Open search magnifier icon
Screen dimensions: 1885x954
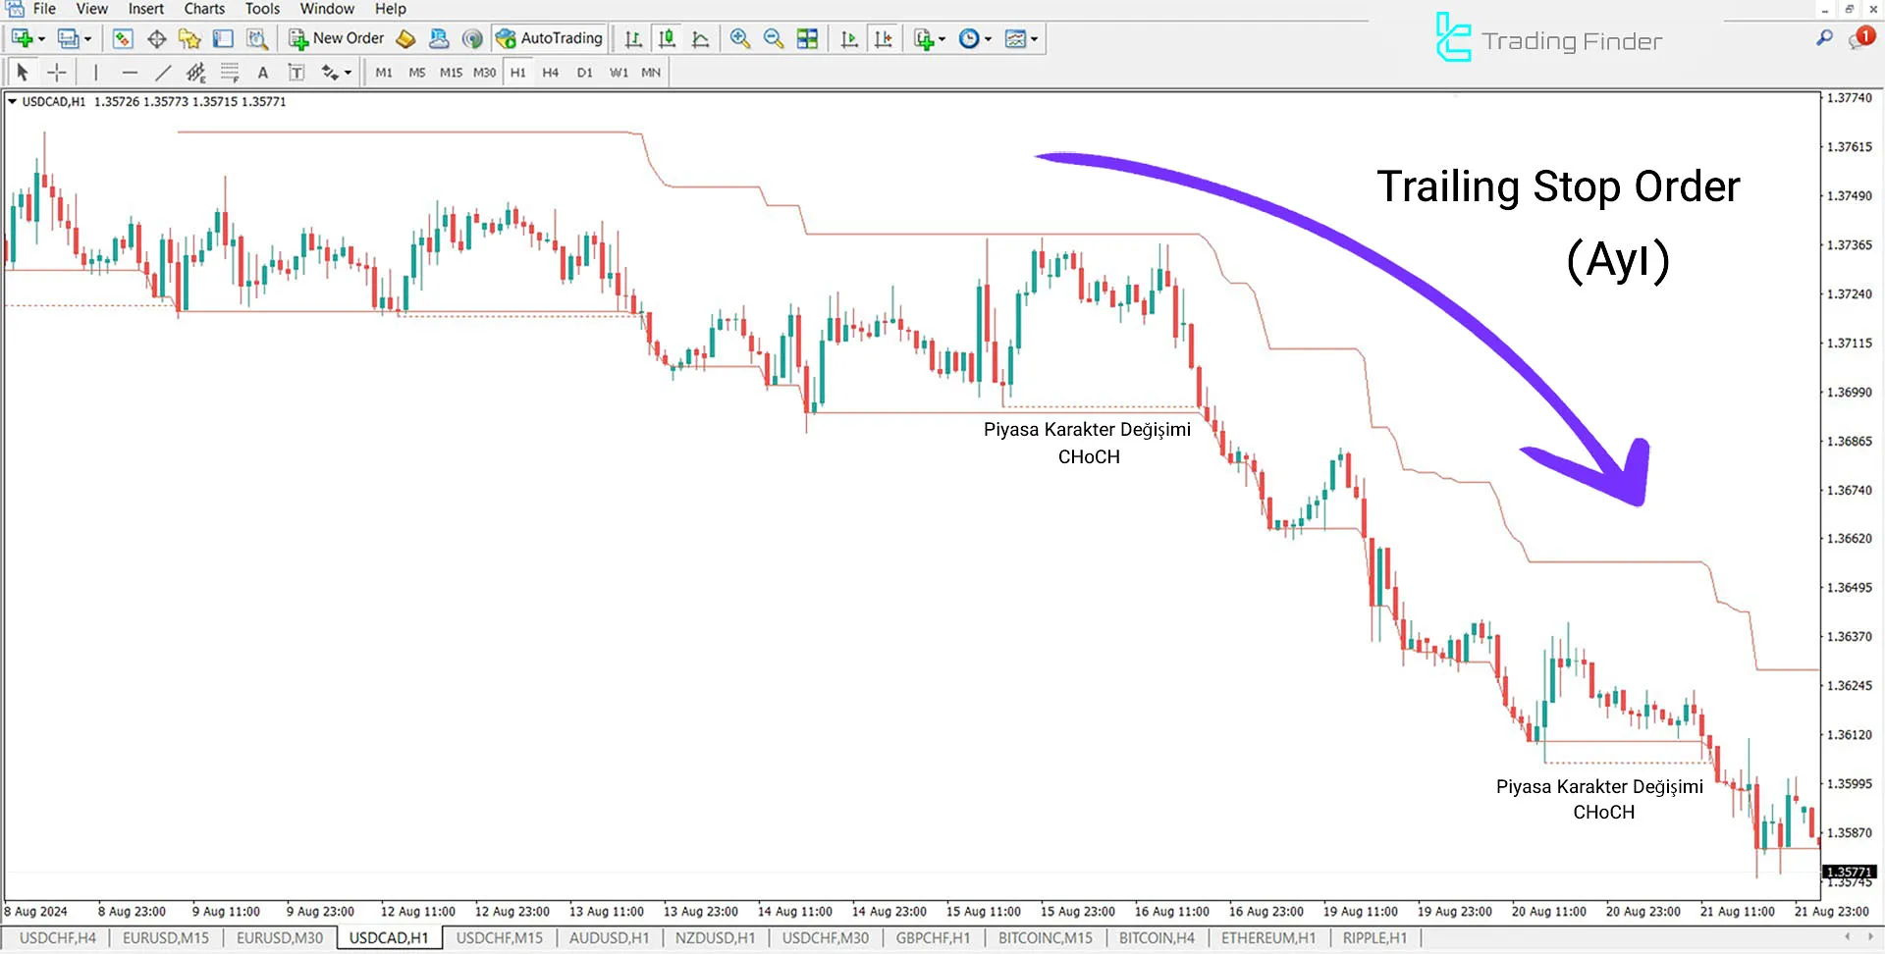[x=1824, y=38]
